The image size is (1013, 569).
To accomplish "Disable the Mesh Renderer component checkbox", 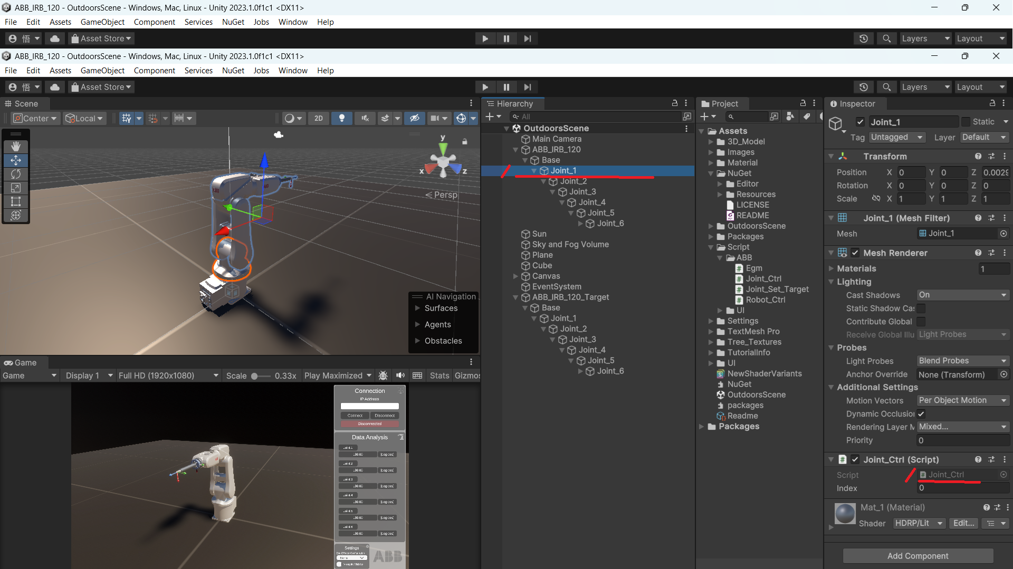I will point(855,253).
